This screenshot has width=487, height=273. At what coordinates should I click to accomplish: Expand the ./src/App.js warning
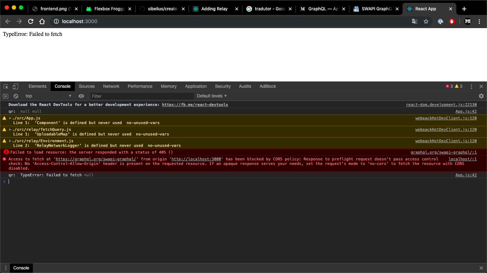point(10,118)
